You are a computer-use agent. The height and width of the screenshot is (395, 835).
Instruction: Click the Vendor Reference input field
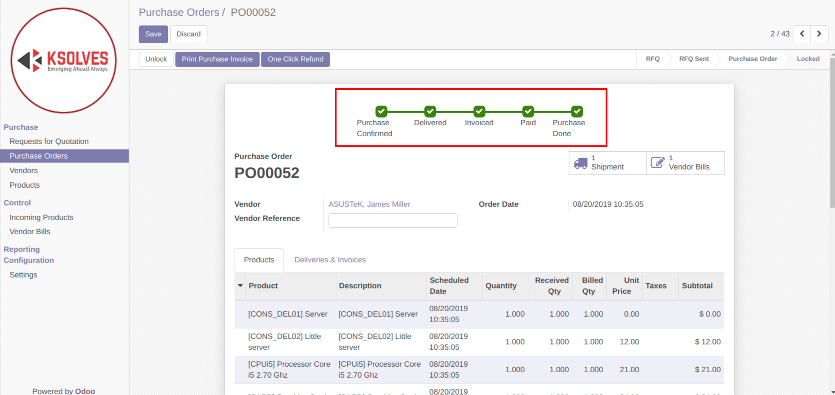pyautogui.click(x=393, y=221)
